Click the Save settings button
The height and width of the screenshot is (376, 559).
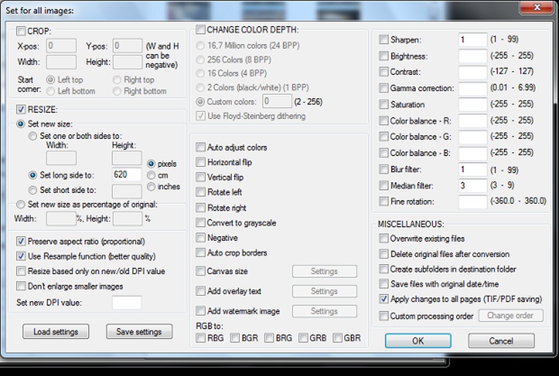139,332
